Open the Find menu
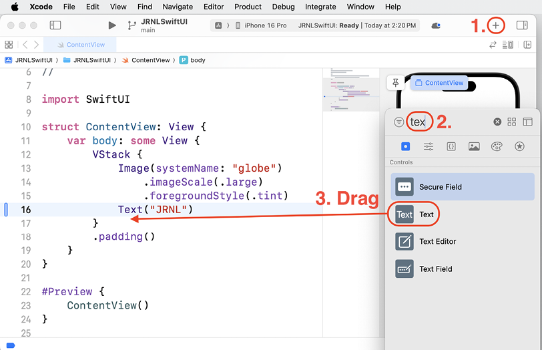The height and width of the screenshot is (350, 542). coord(144,7)
